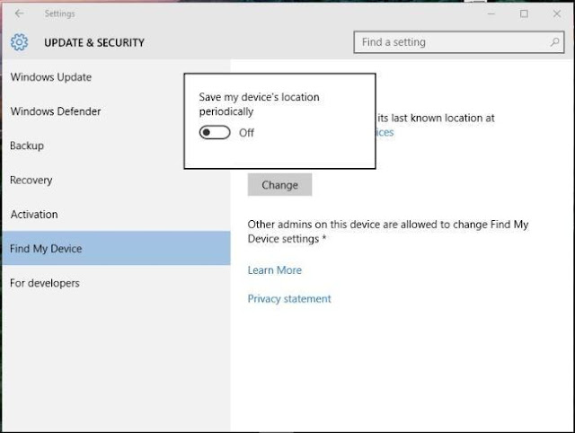
Task: Open the Learn More link
Action: 275,270
